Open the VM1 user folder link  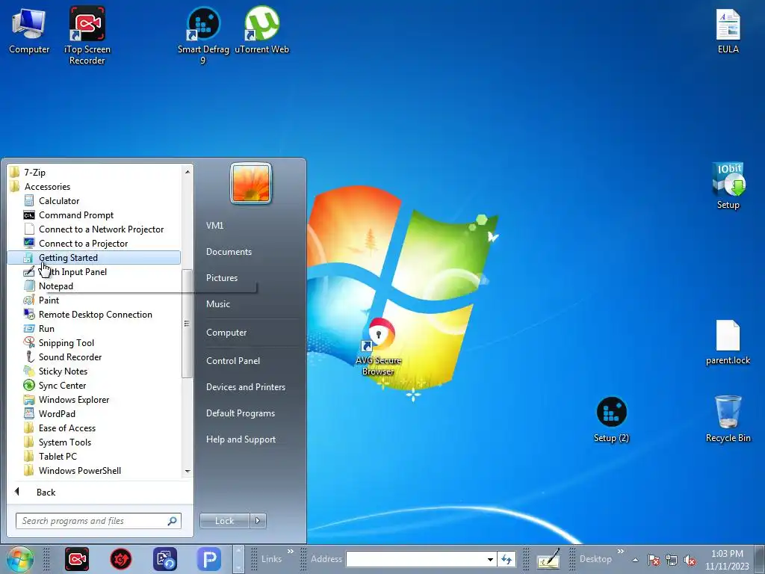pyautogui.click(x=214, y=226)
